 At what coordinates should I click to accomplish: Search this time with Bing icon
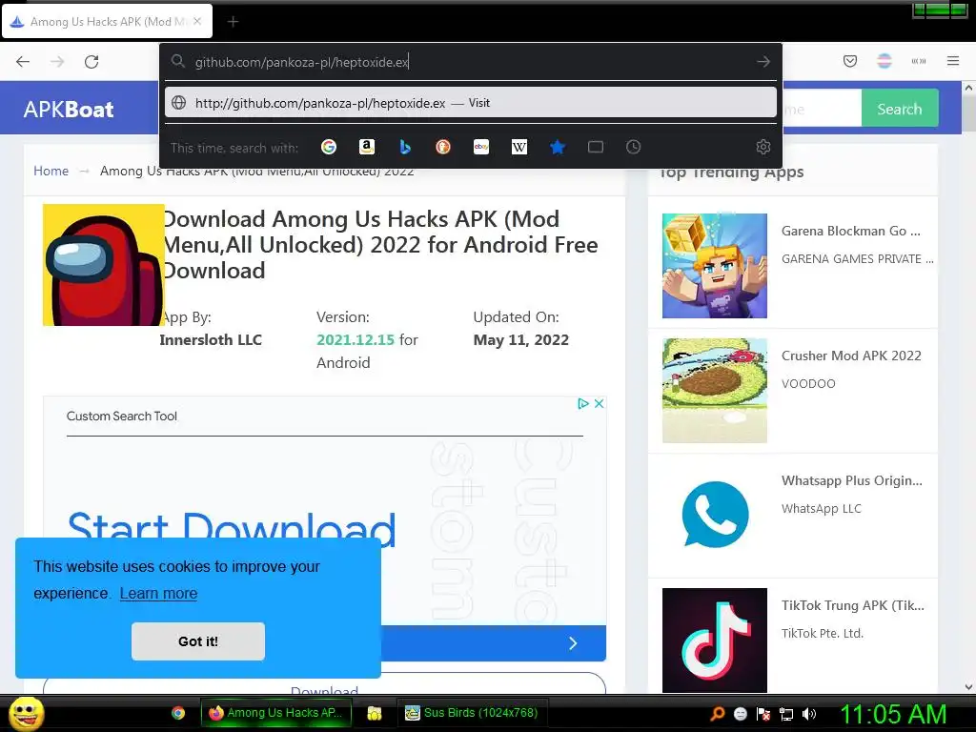click(405, 147)
